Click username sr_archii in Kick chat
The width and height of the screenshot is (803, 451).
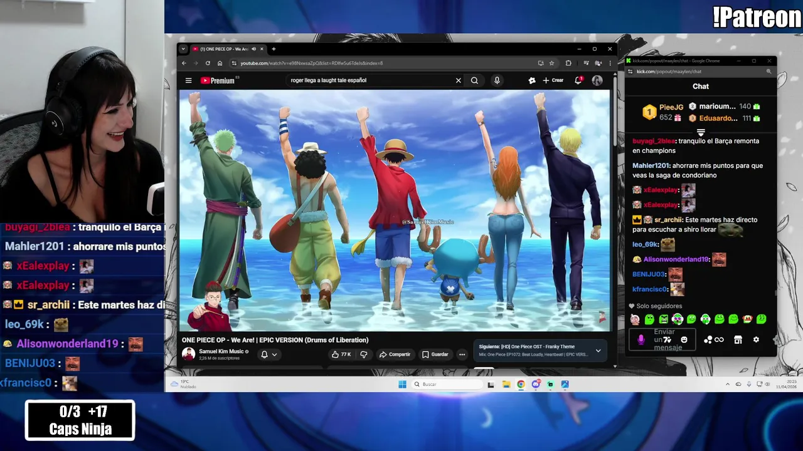pyautogui.click(x=669, y=220)
